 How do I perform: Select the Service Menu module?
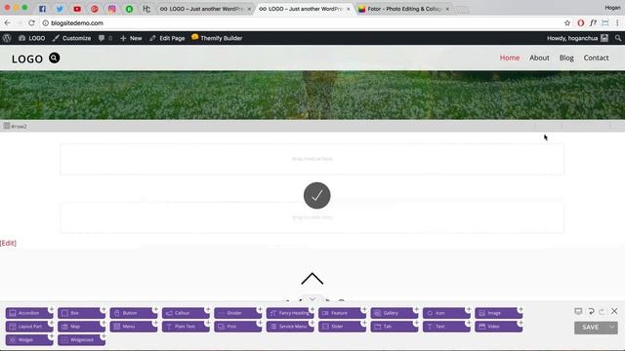(x=290, y=327)
